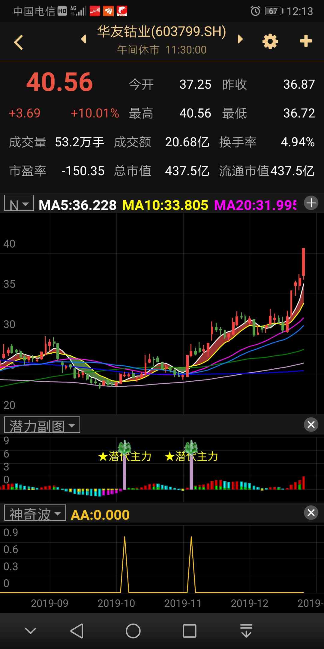Viewport: 324px width, 649px height.
Task: Expand the 潜力副图 indicator dropdown
Action: click(x=42, y=425)
